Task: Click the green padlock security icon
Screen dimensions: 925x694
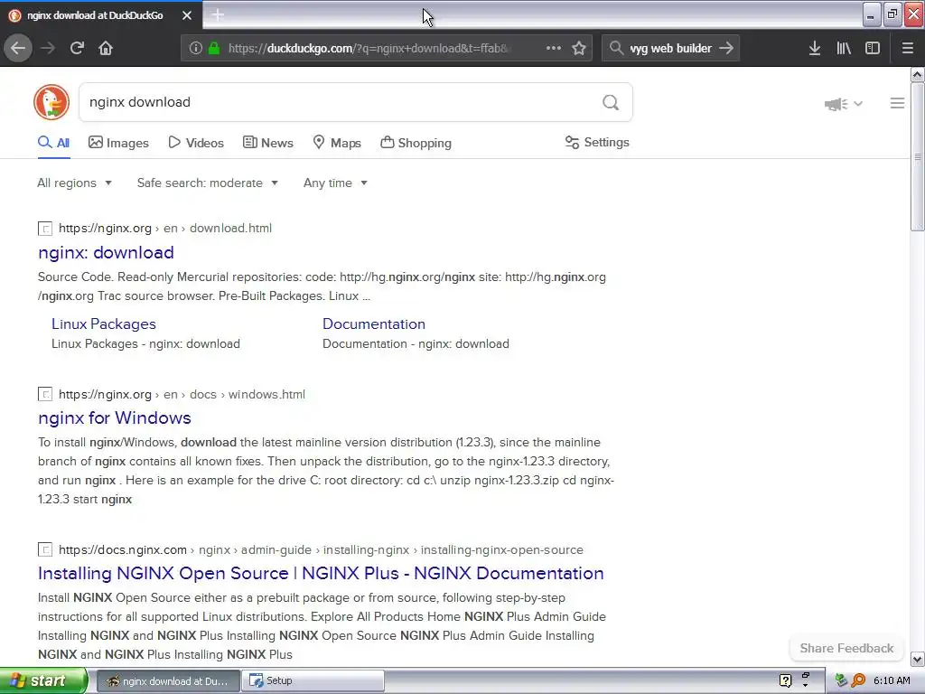Action: [x=214, y=48]
